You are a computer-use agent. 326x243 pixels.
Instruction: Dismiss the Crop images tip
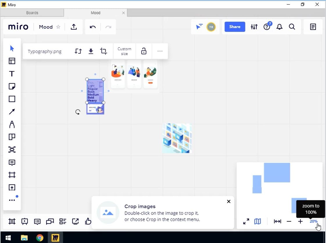[x=229, y=201]
